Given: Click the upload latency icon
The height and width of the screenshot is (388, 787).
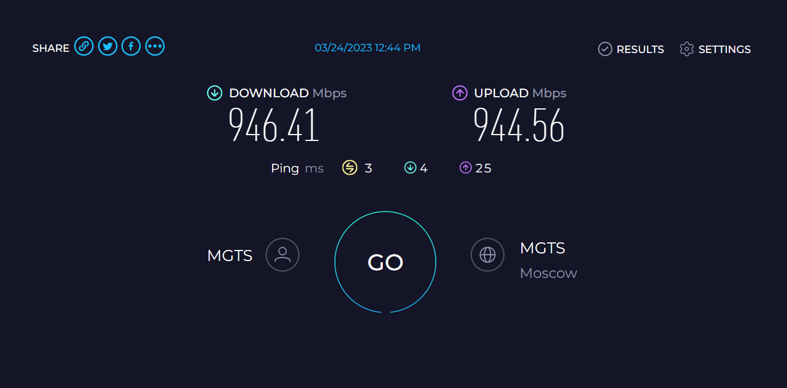Looking at the screenshot, I should click(465, 168).
